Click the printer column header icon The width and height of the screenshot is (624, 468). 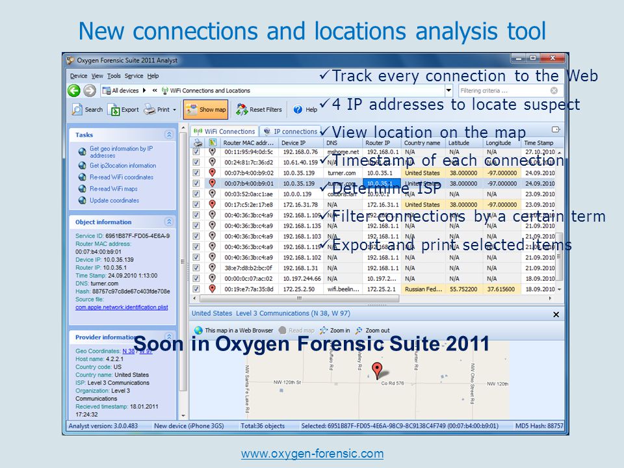[198, 143]
